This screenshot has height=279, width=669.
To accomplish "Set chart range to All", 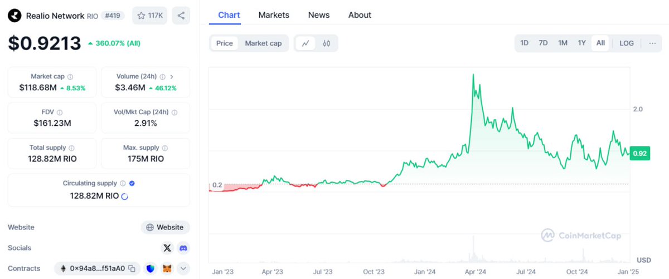I will point(600,43).
